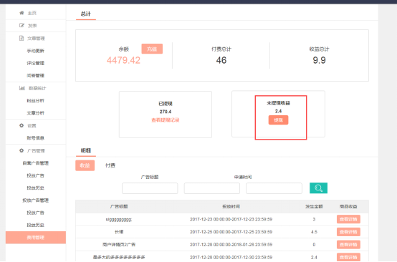Click the green magnifier search button
Screen dimensions: 397x262
(x=318, y=188)
